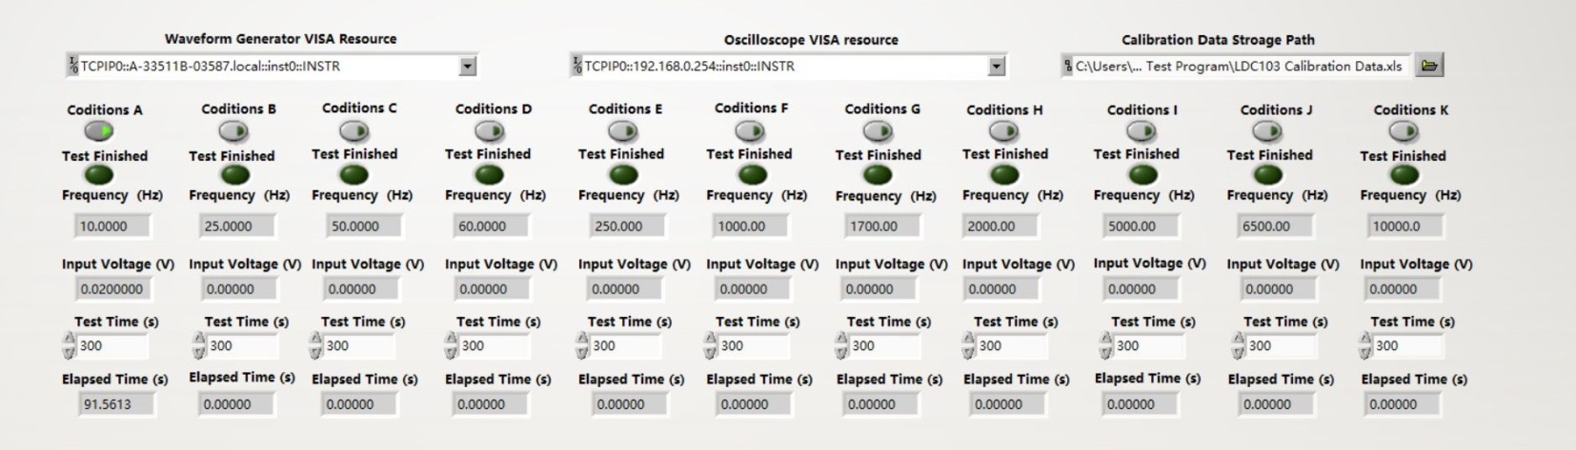Toggle the Coditions A switch
This screenshot has width=1576, height=450.
[99, 130]
